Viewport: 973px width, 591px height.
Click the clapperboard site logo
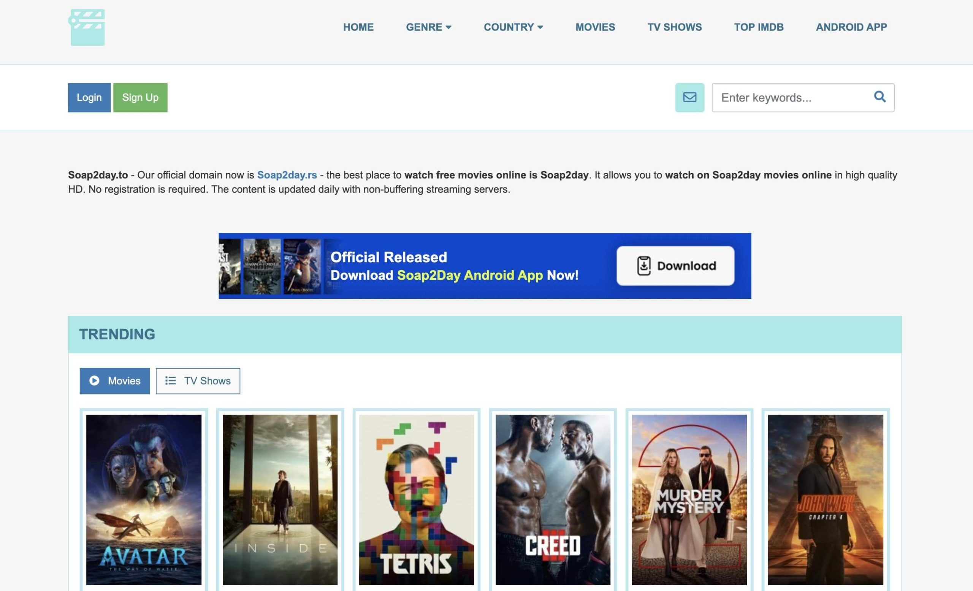(87, 28)
